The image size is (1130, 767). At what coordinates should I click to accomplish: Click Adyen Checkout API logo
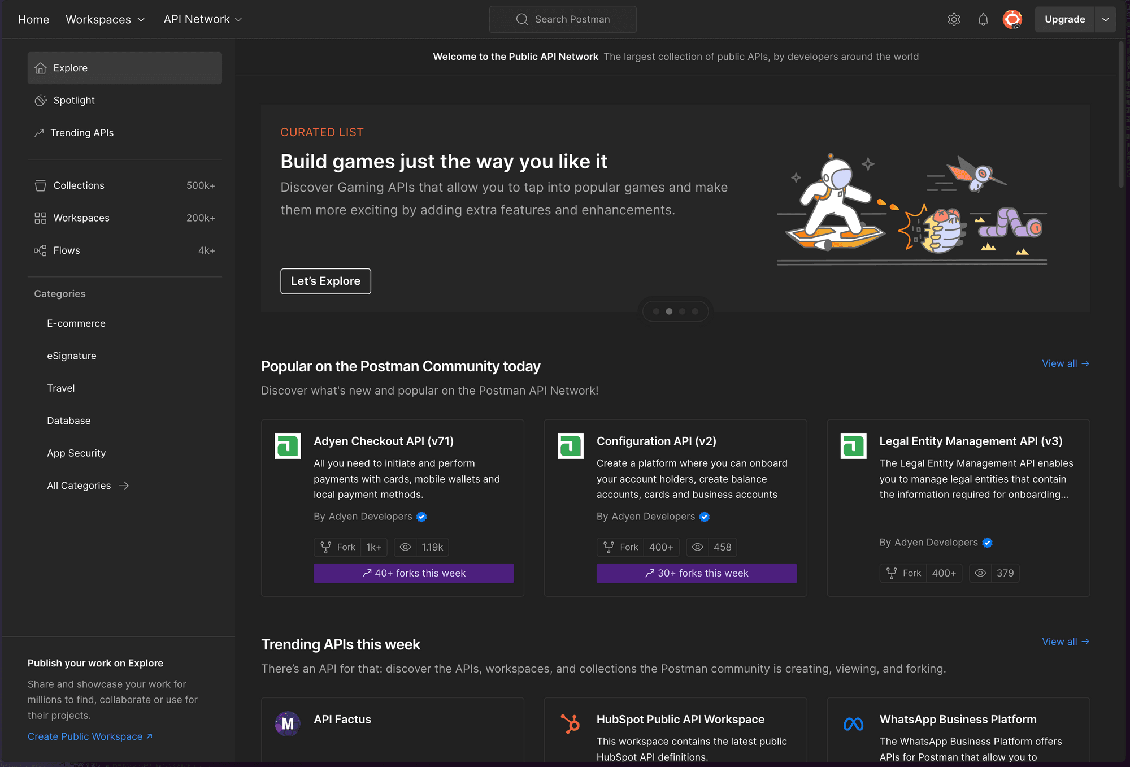(288, 446)
